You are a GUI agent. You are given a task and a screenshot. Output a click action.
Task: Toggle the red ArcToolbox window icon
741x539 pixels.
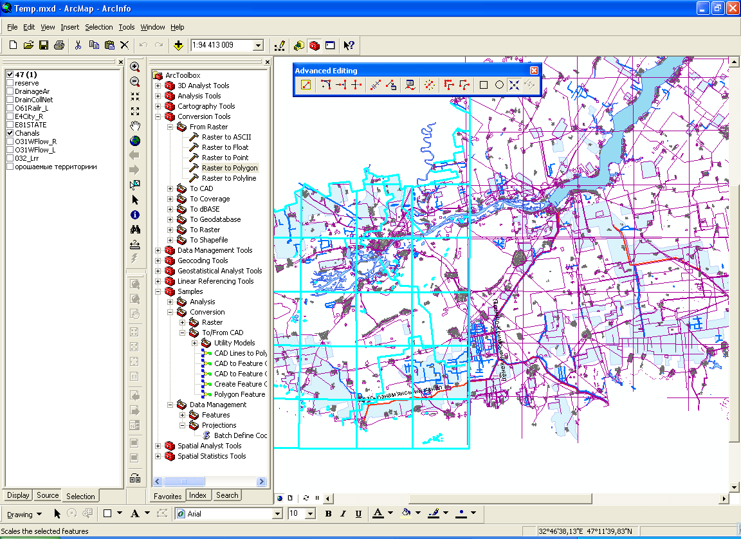point(315,46)
